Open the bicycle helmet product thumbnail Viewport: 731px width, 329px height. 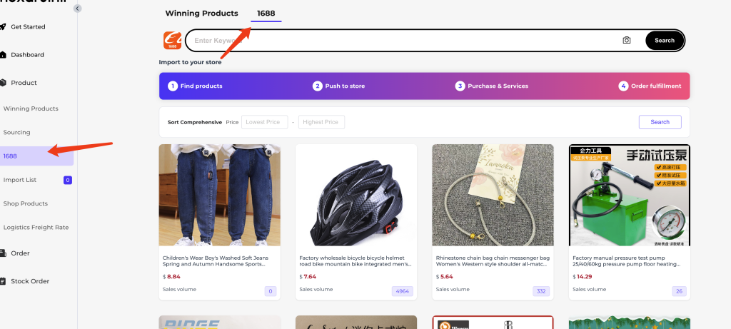(x=356, y=195)
